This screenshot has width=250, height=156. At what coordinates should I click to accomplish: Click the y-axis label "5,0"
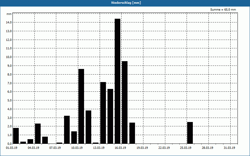click(x=10, y=100)
